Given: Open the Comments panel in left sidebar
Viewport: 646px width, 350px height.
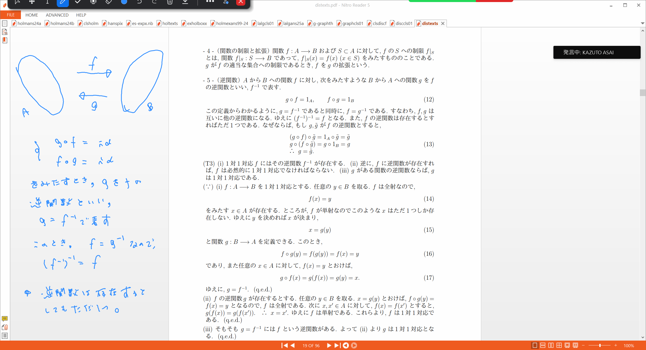Looking at the screenshot, I should click(5, 319).
